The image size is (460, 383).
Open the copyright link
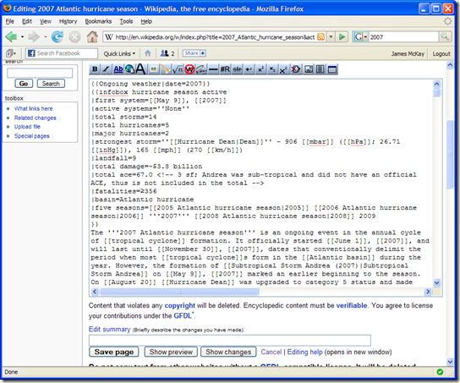tap(179, 305)
